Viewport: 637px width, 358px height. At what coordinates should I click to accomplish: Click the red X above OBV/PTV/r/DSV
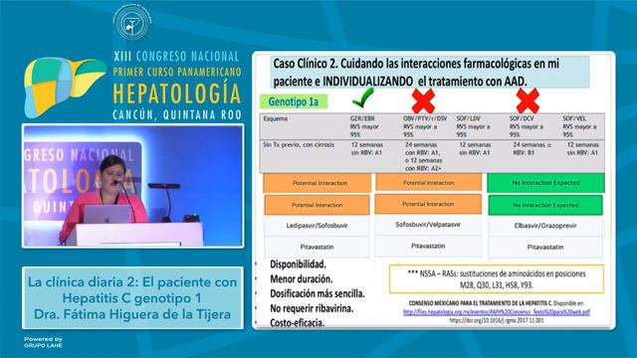(x=423, y=100)
